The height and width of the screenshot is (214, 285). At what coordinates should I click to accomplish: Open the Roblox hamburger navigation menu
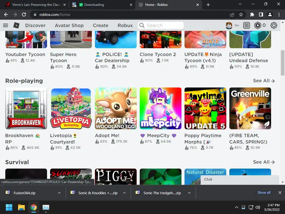(x=6, y=25)
